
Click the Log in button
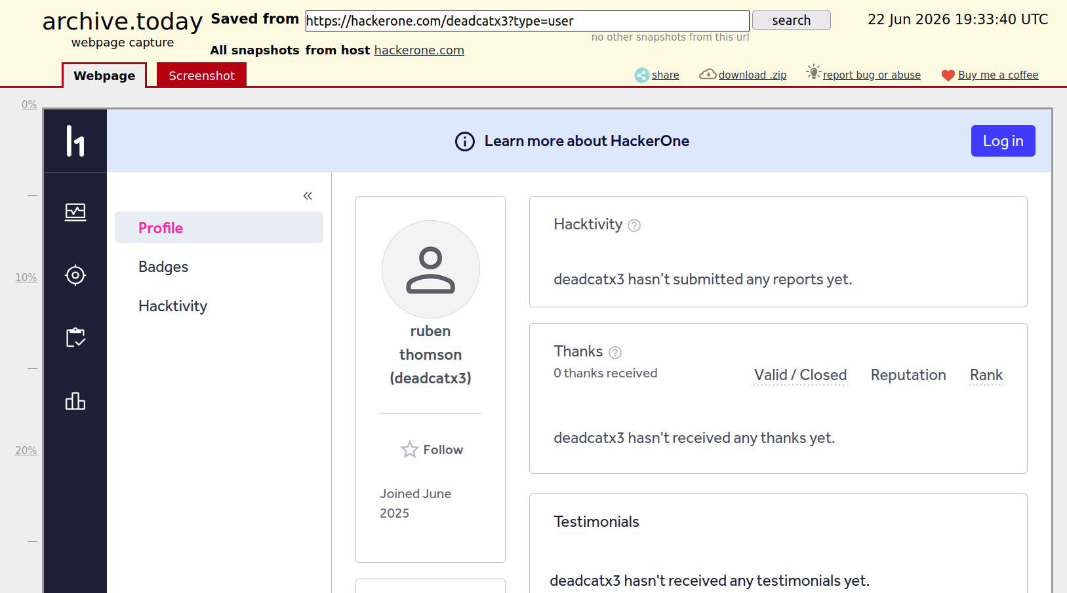click(1003, 141)
